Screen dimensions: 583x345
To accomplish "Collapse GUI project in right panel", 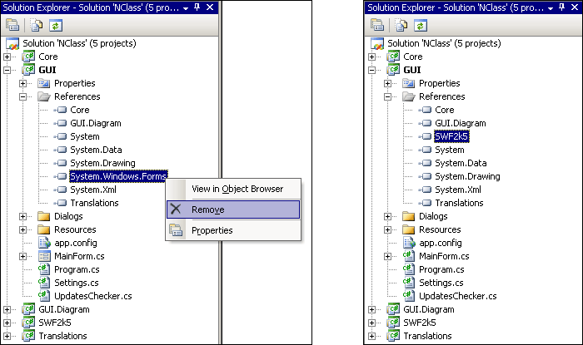I will click(371, 70).
